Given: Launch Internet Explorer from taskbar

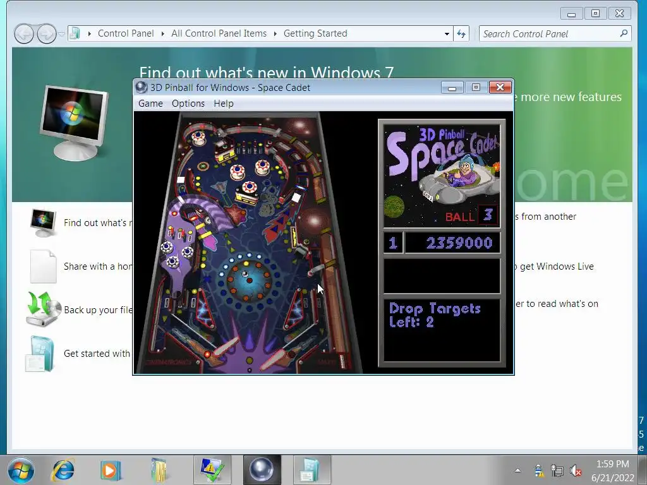Looking at the screenshot, I should 63,470.
